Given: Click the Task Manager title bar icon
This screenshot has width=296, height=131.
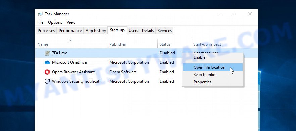Looking at the screenshot, I should pyautogui.click(x=40, y=14).
